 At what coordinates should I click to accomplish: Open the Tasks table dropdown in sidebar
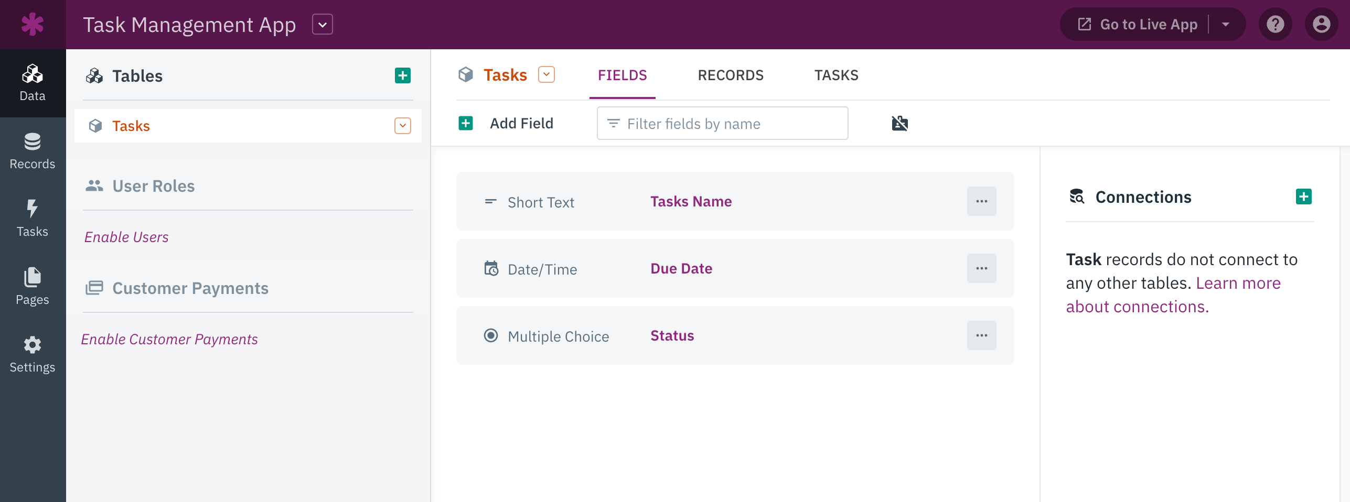tap(402, 126)
